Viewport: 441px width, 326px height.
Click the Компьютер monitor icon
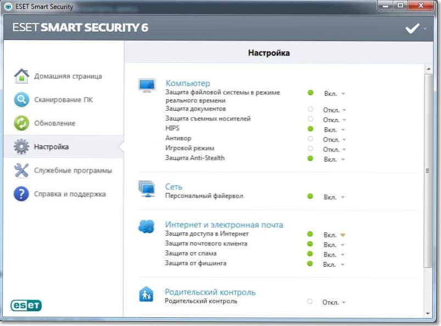tap(147, 85)
